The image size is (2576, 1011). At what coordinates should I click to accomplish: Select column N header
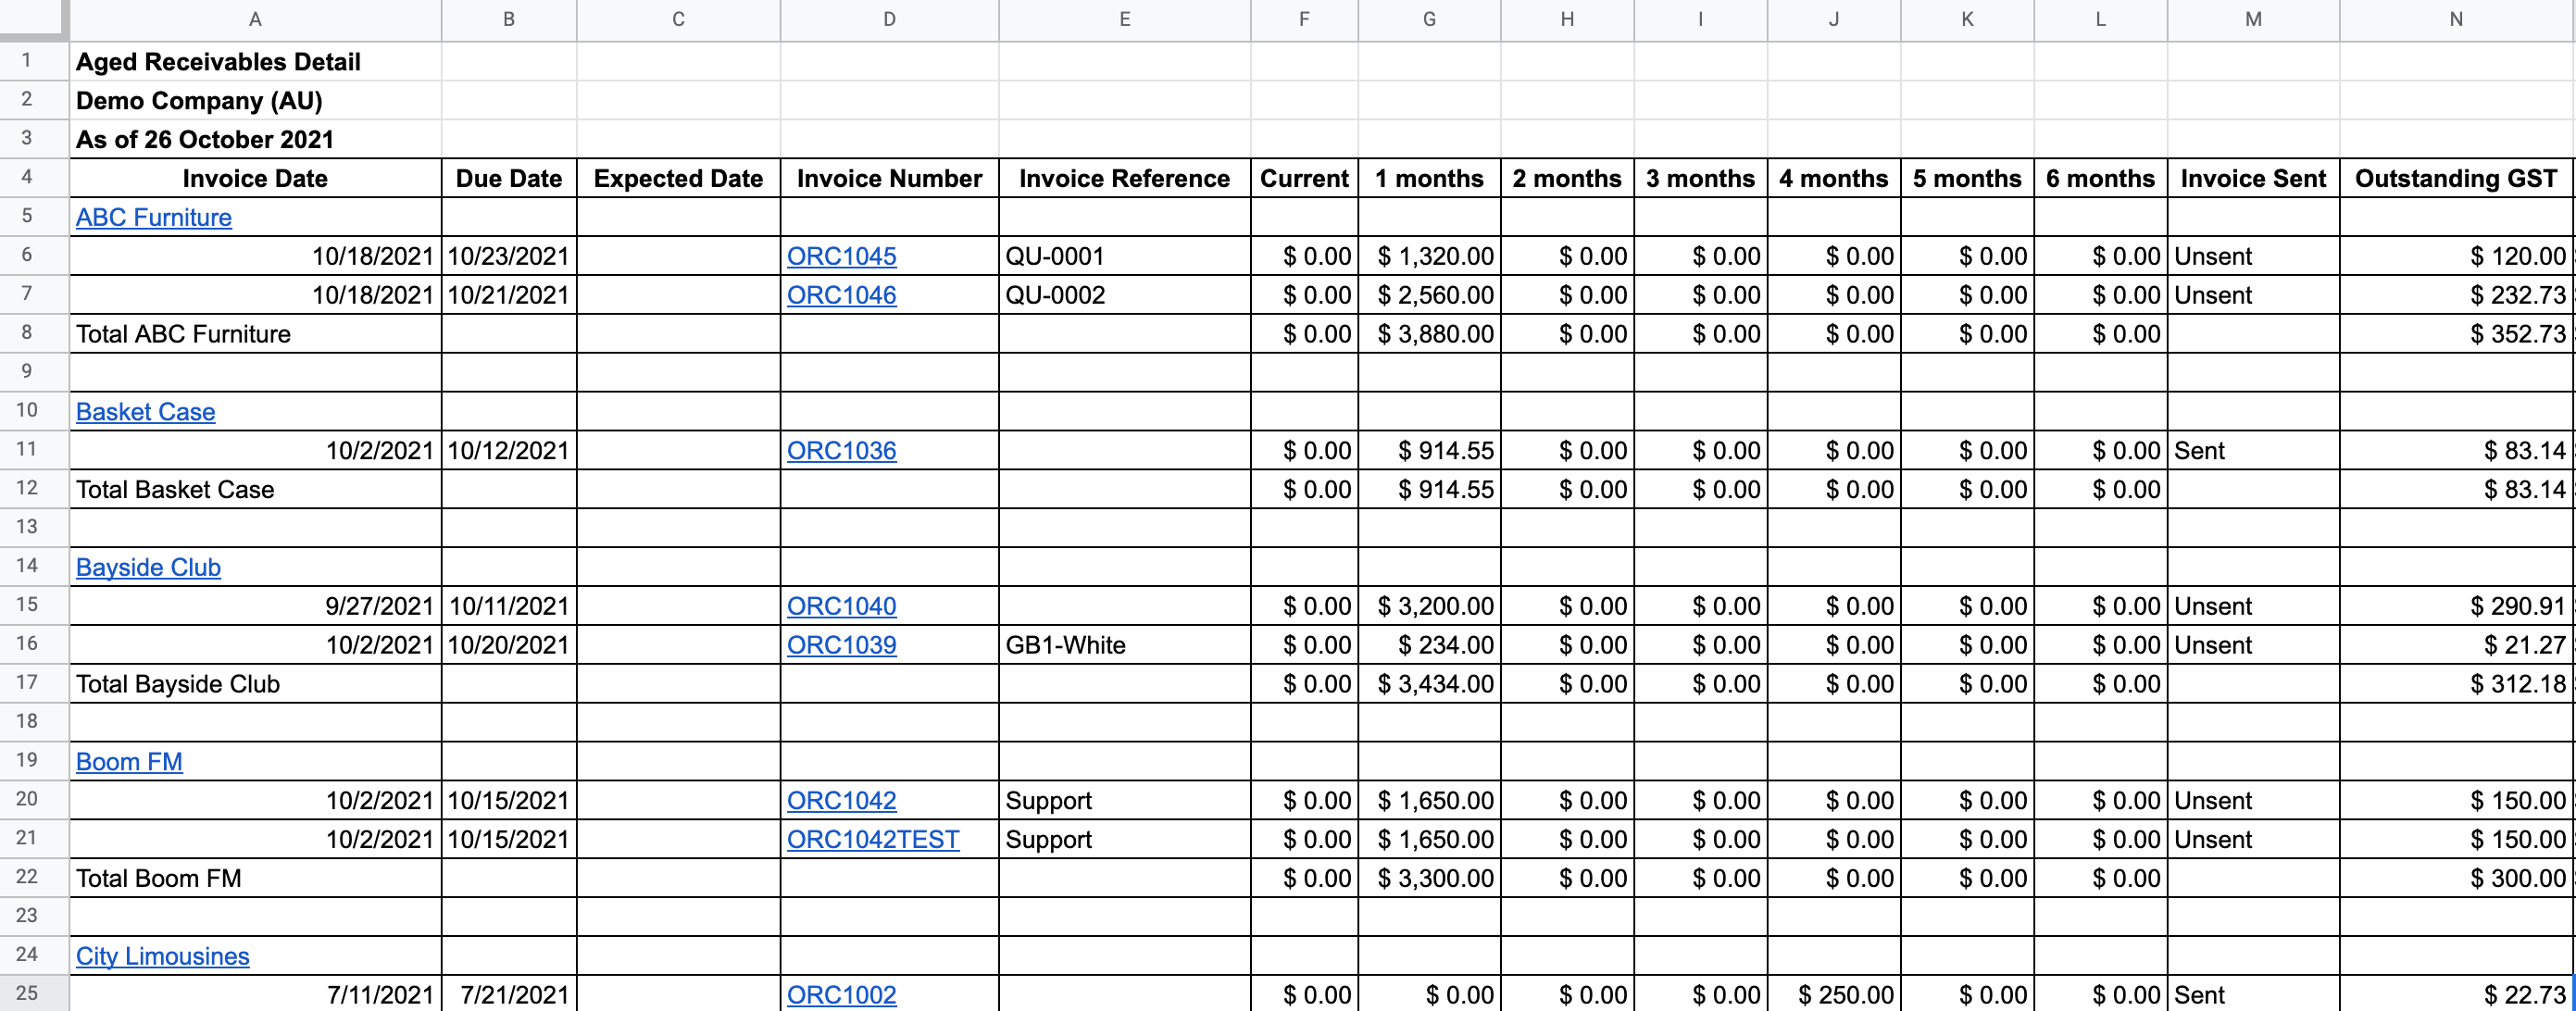[2456, 19]
